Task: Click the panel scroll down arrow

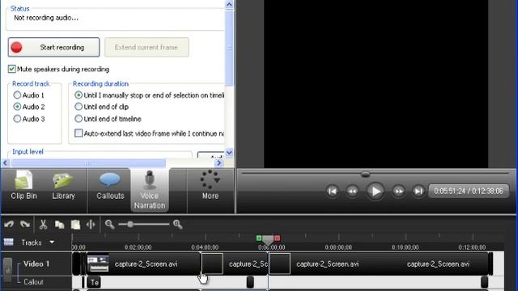Action: click(x=229, y=153)
